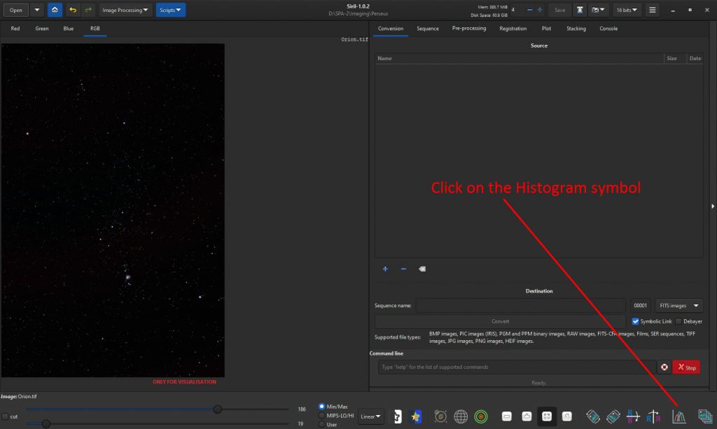Select the MIPS-LO/HI radio option
Image resolution: width=717 pixels, height=429 pixels.
click(321, 416)
